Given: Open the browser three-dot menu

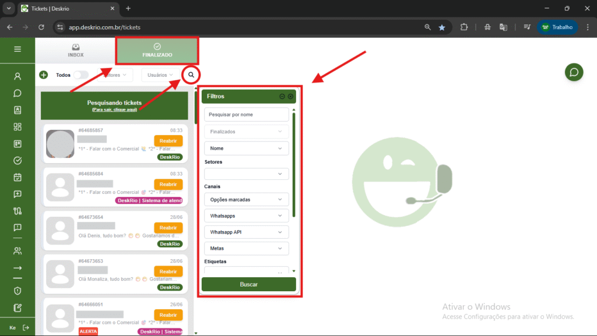Looking at the screenshot, I should coord(588,27).
